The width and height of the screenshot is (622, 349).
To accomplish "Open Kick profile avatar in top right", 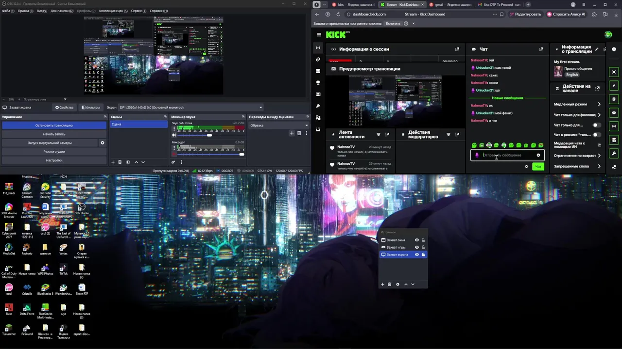I will [608, 34].
